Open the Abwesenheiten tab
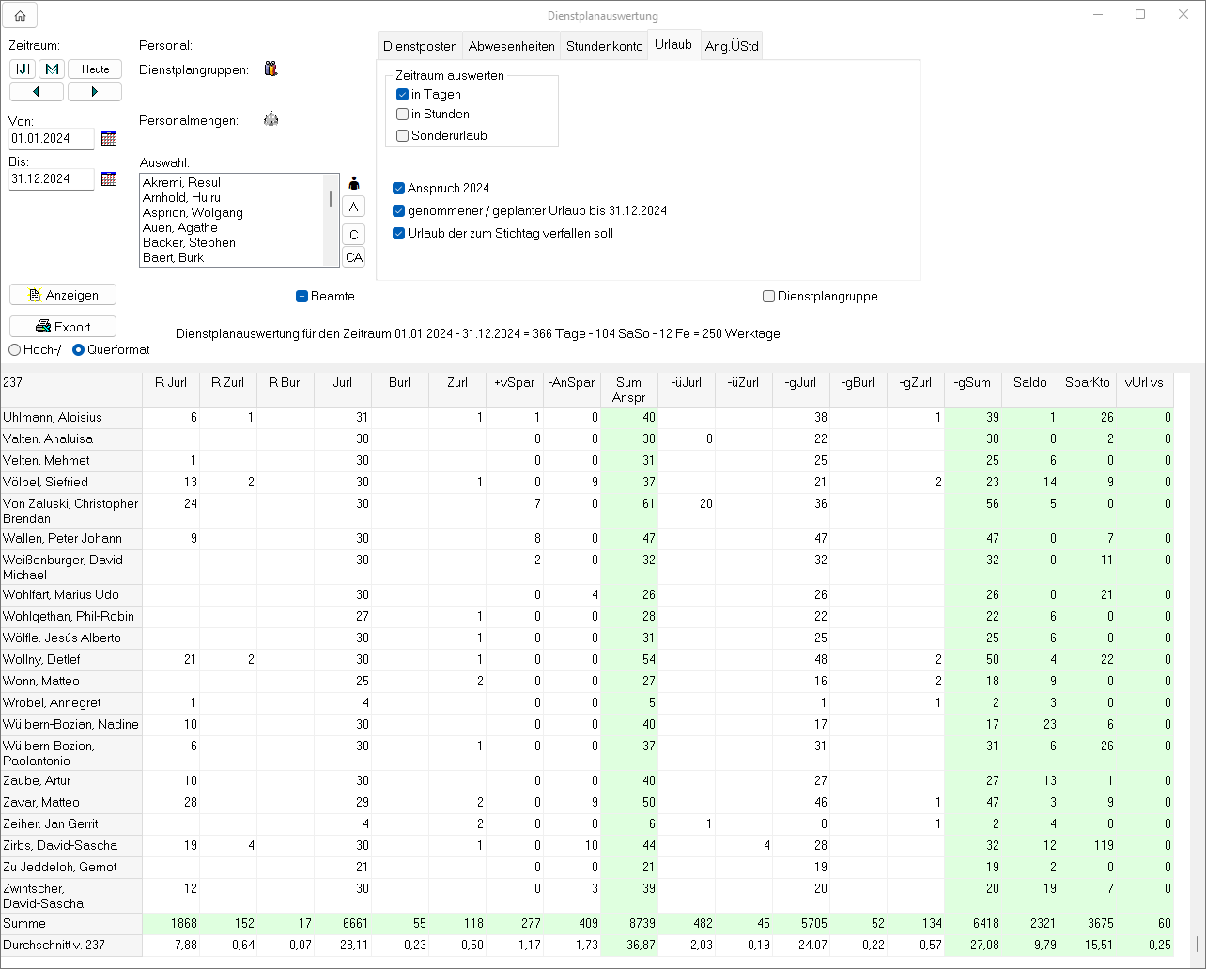The height and width of the screenshot is (969, 1206). click(511, 46)
